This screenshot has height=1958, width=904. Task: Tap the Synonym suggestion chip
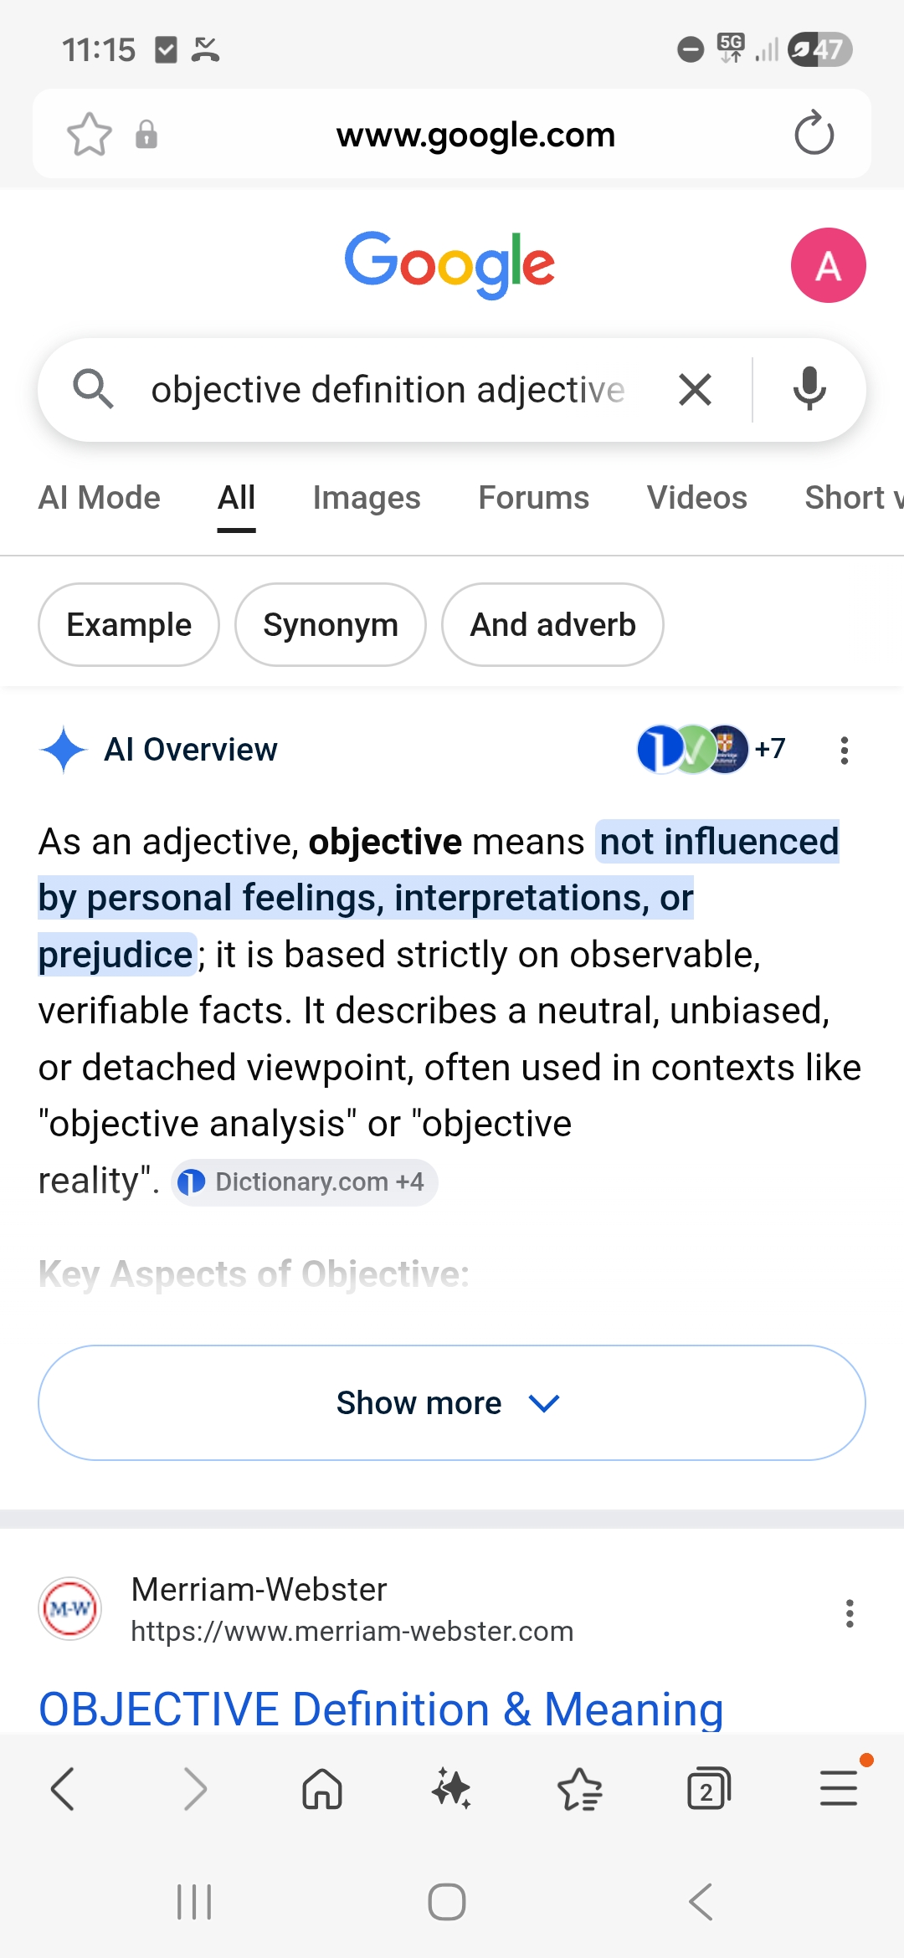[x=331, y=625]
